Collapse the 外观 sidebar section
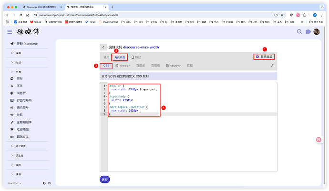This screenshot has height=191, width=329. [12, 71]
